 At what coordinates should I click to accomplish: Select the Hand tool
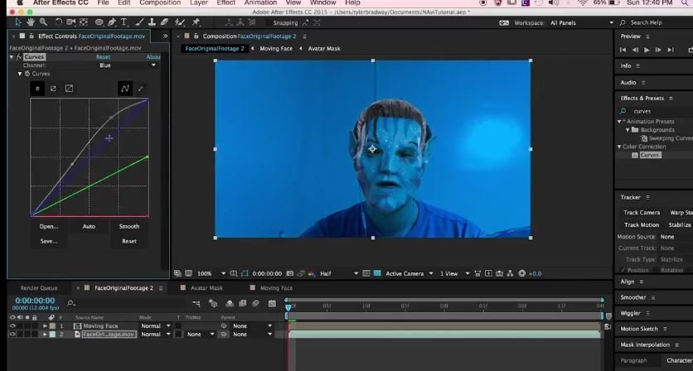click(31, 22)
